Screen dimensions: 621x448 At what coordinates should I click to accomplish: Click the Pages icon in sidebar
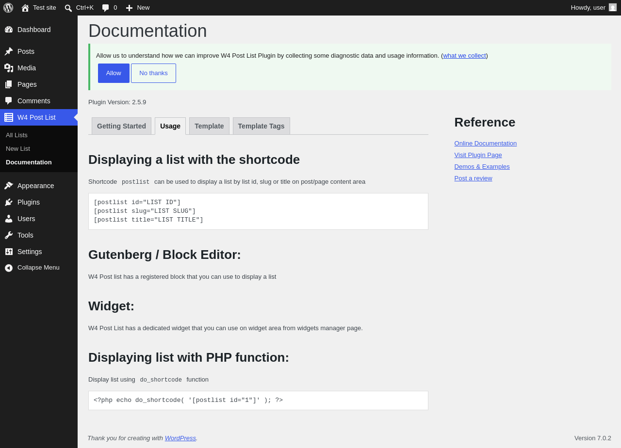coord(9,84)
